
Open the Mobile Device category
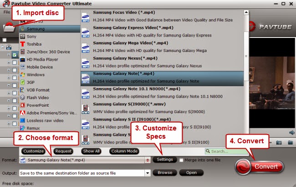click(50, 67)
